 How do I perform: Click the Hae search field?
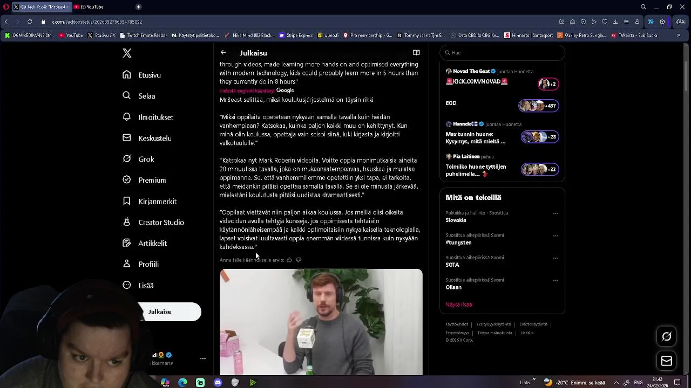[502, 53]
